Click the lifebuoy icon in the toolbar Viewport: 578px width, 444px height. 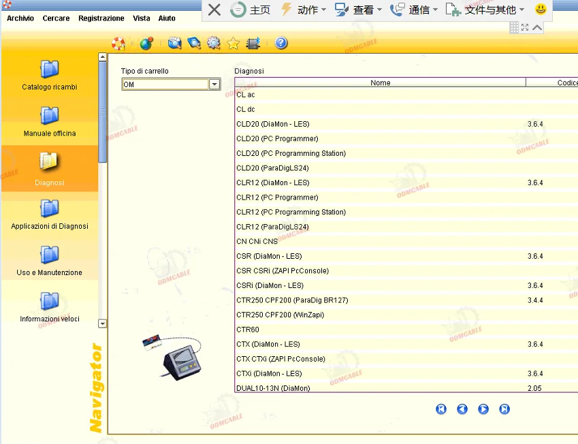pos(118,44)
